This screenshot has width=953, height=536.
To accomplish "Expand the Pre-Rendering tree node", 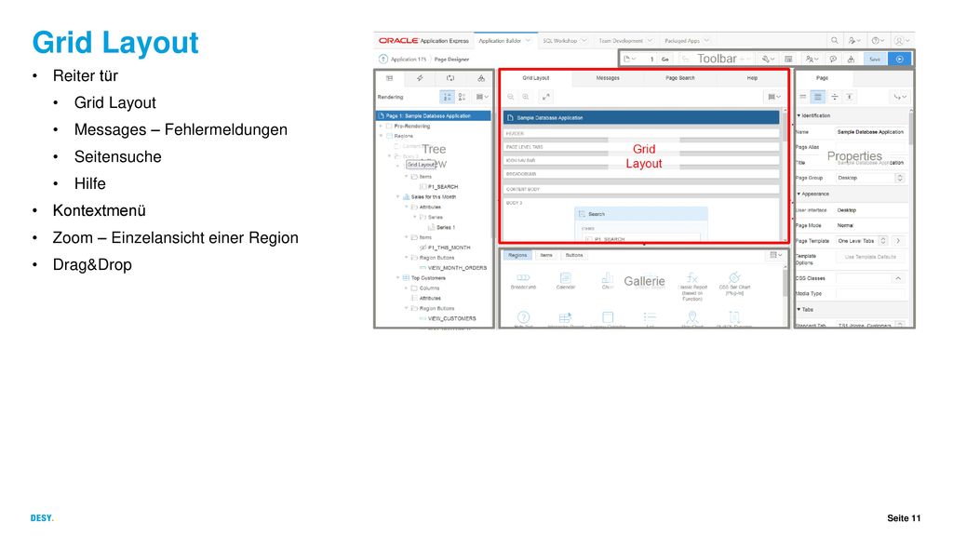I will pyautogui.click(x=381, y=126).
